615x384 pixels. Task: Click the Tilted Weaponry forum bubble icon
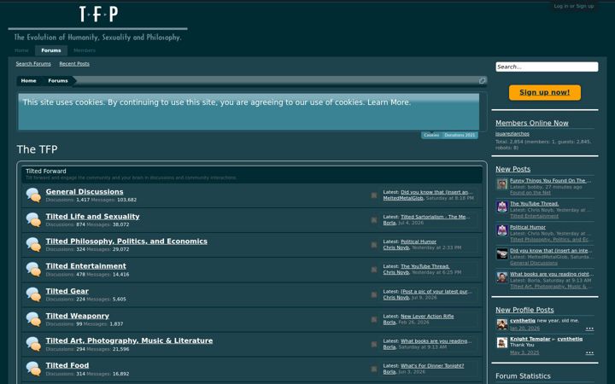coord(33,319)
